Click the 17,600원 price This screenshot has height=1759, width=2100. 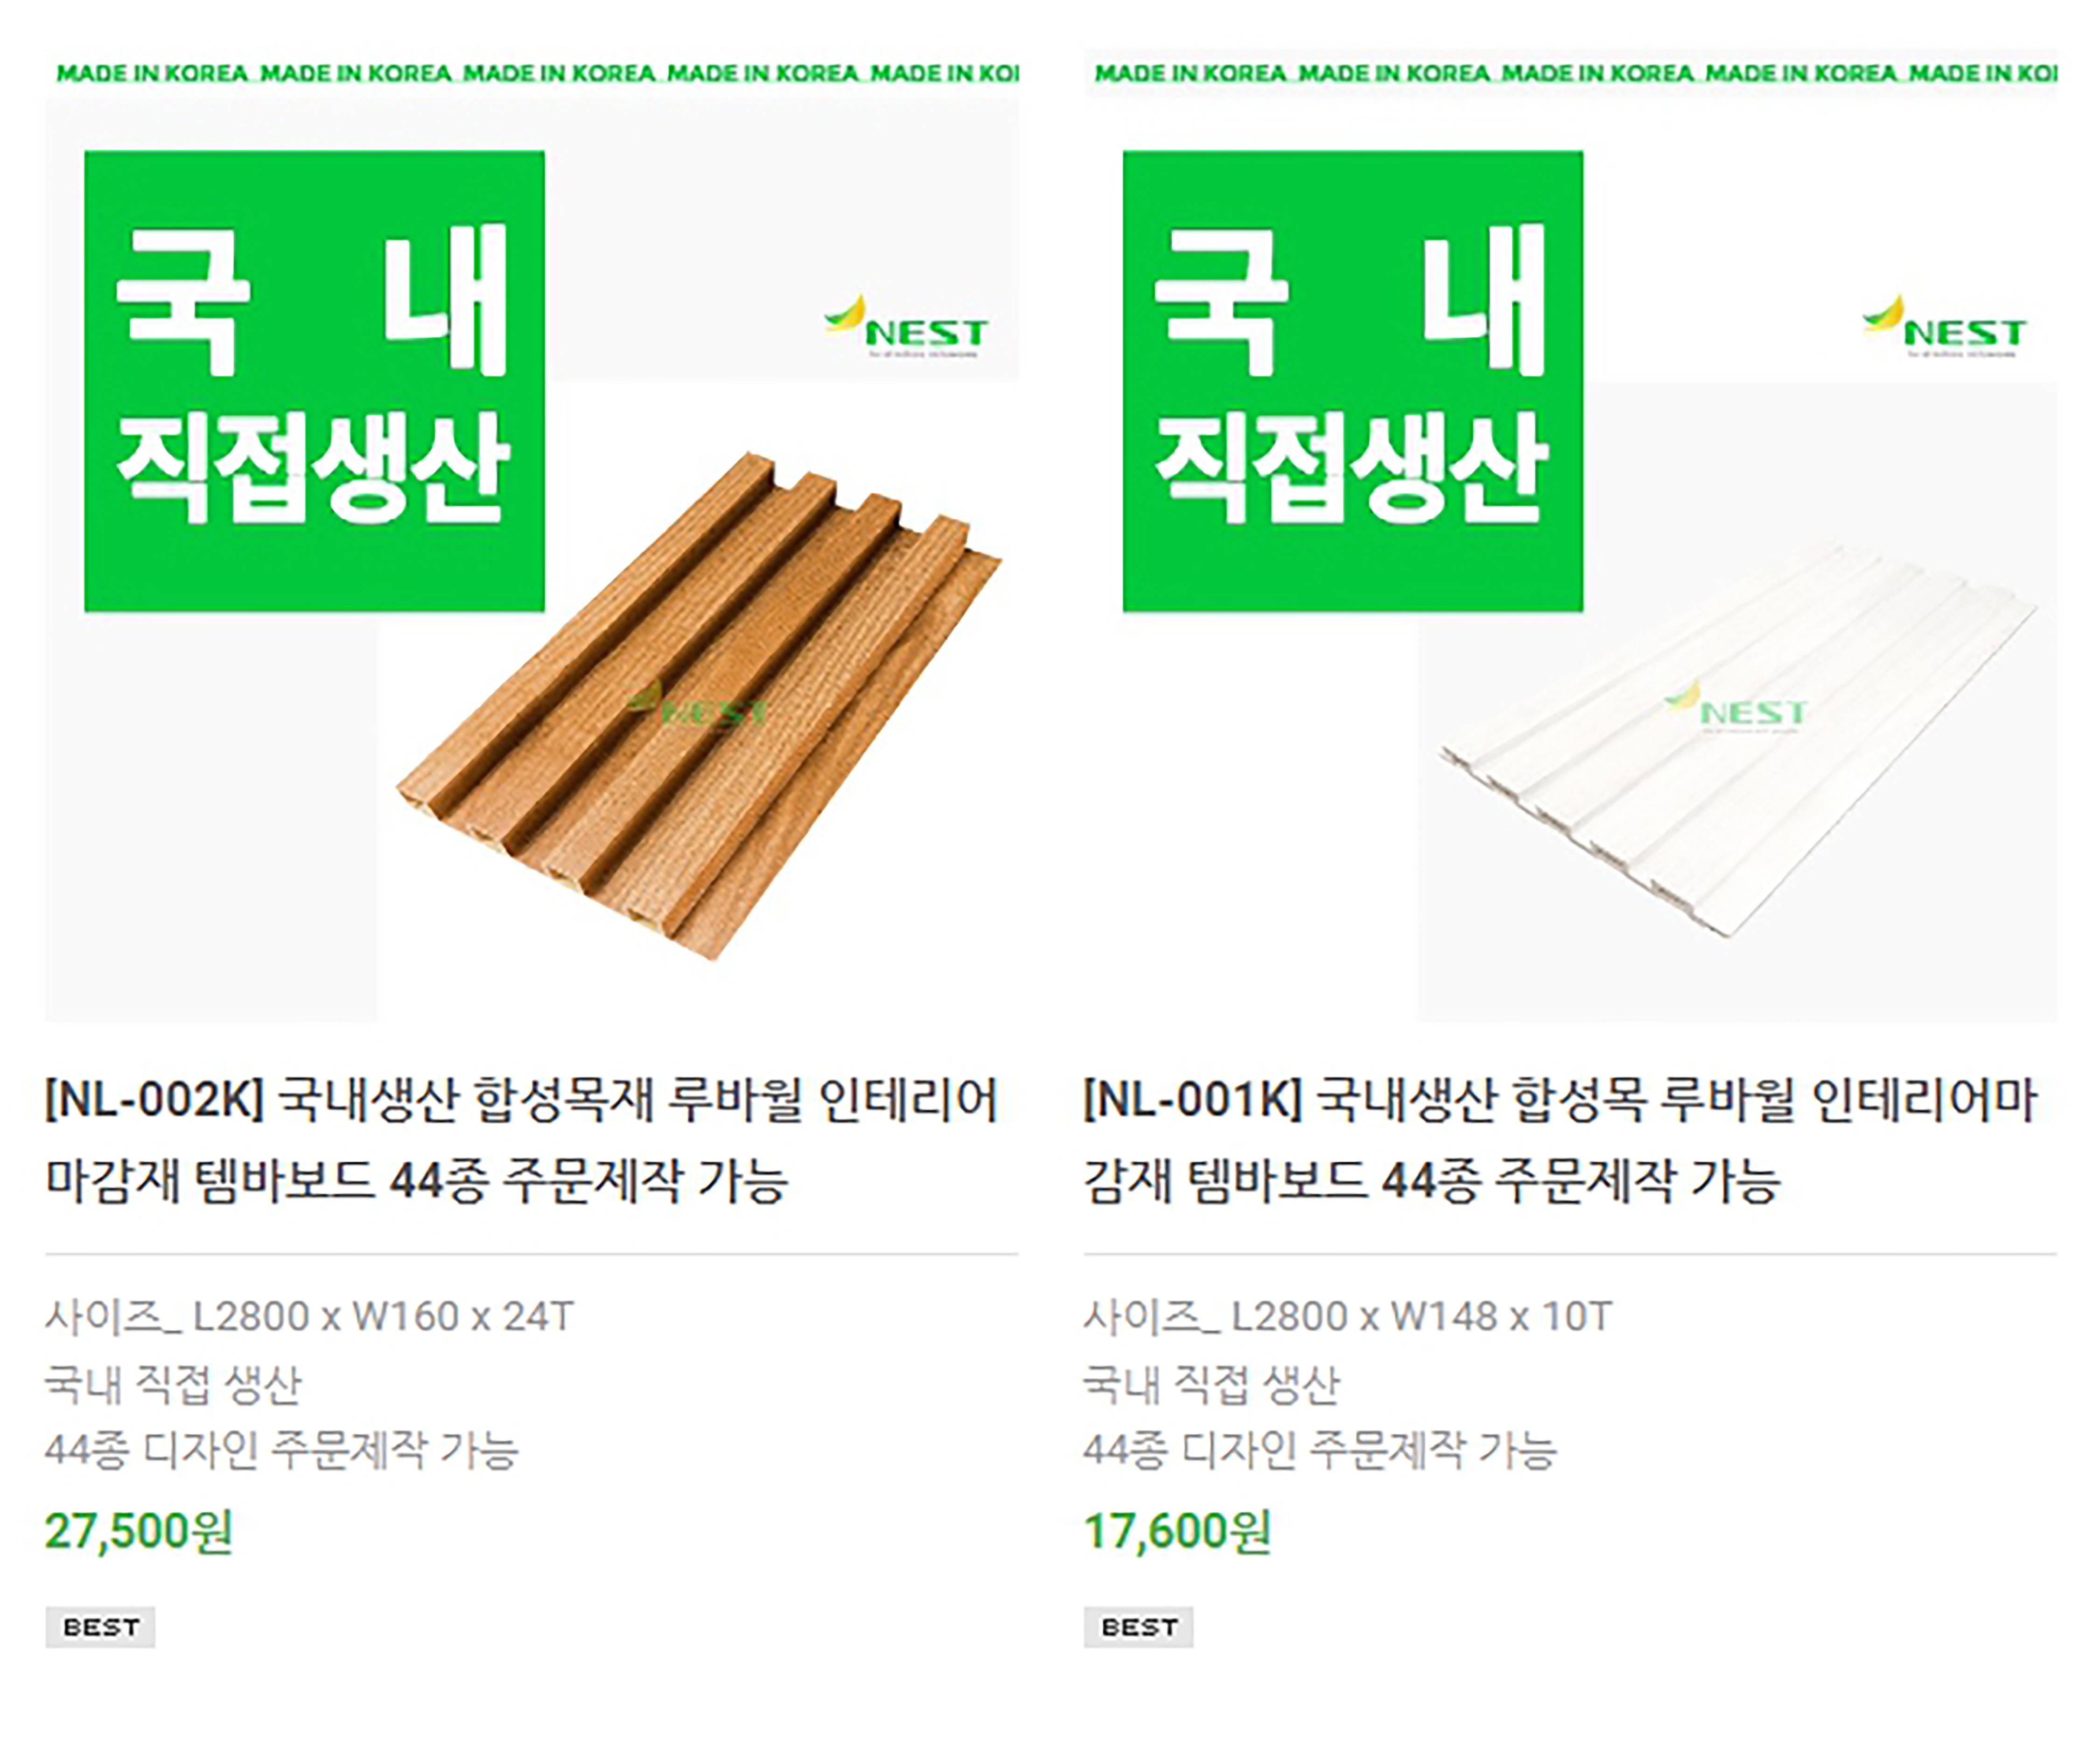pos(1177,1530)
